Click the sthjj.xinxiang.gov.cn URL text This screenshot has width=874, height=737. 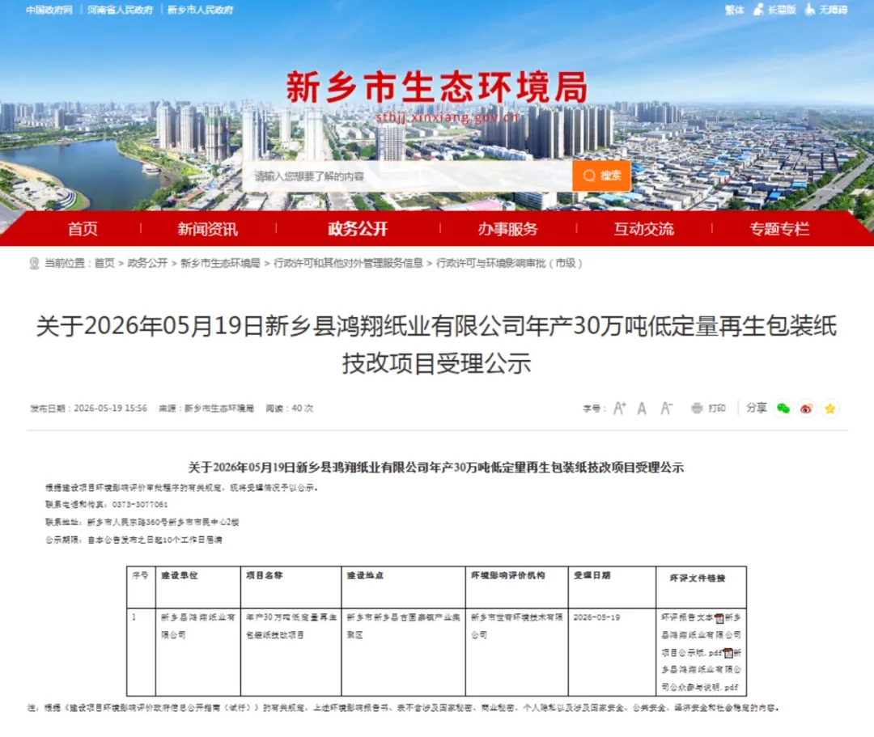[x=448, y=117]
